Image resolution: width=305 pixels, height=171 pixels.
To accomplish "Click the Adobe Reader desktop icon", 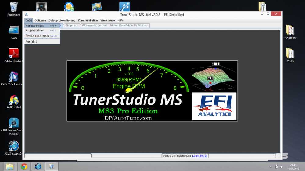I will pyautogui.click(x=14, y=53).
